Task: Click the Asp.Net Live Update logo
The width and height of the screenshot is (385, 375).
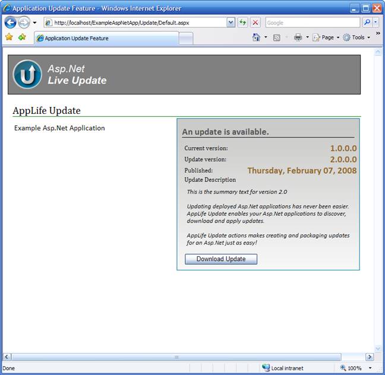Action: 27,74
